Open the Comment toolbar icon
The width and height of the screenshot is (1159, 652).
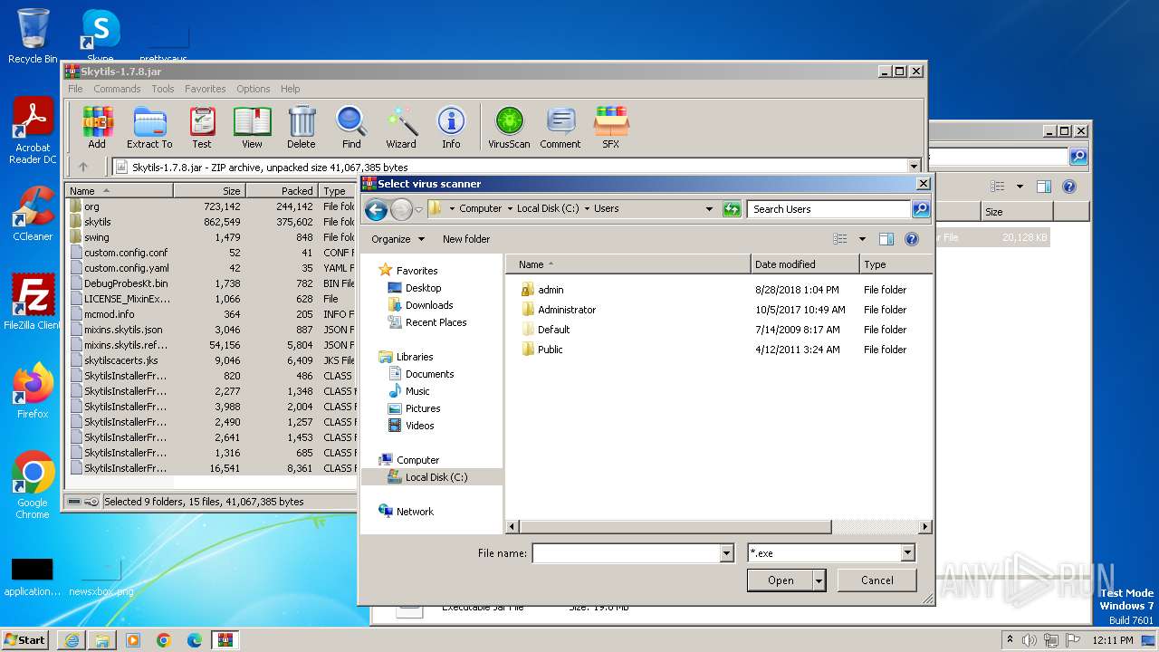click(560, 127)
